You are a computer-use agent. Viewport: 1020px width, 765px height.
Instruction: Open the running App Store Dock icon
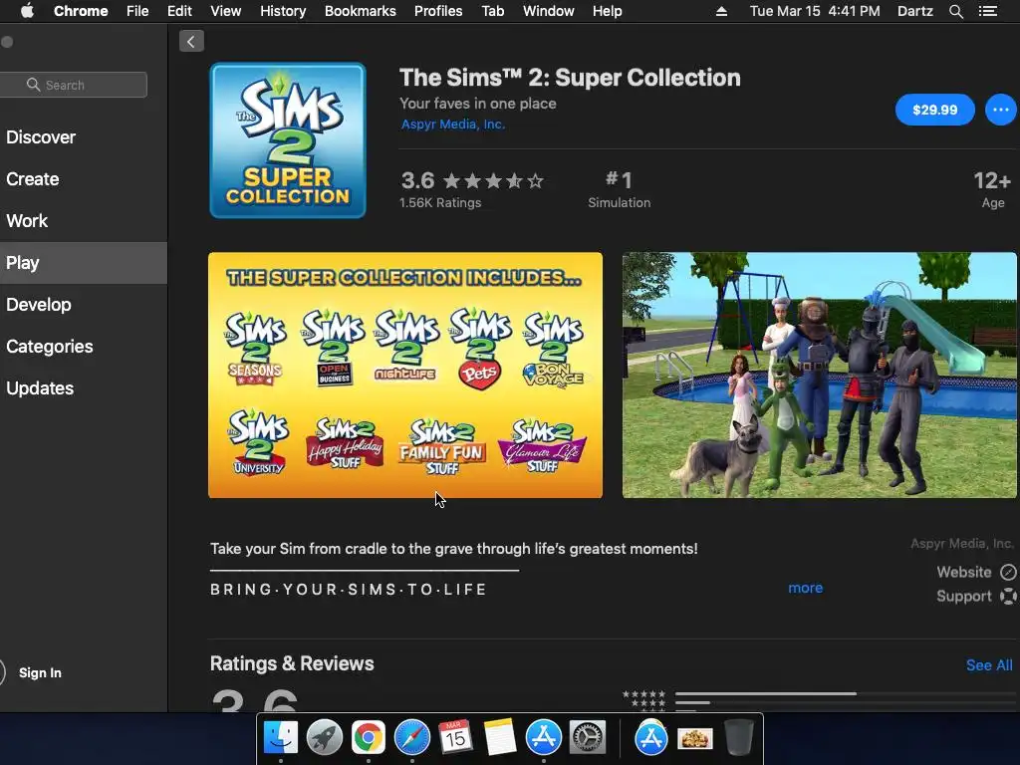(x=543, y=738)
